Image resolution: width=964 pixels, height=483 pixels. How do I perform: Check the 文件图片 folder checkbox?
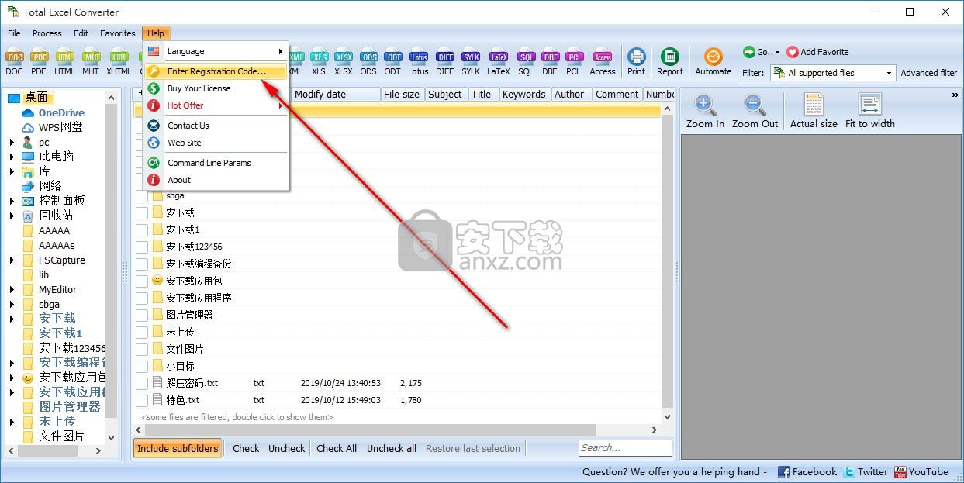click(142, 349)
